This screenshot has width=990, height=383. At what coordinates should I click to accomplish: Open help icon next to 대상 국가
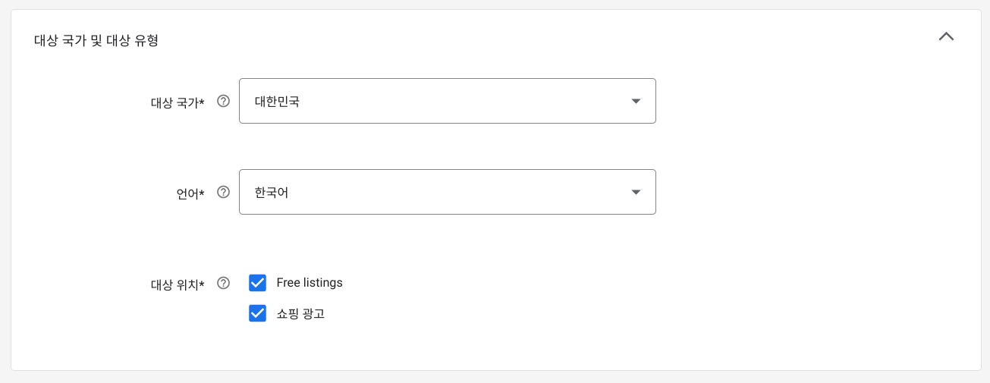click(x=223, y=101)
